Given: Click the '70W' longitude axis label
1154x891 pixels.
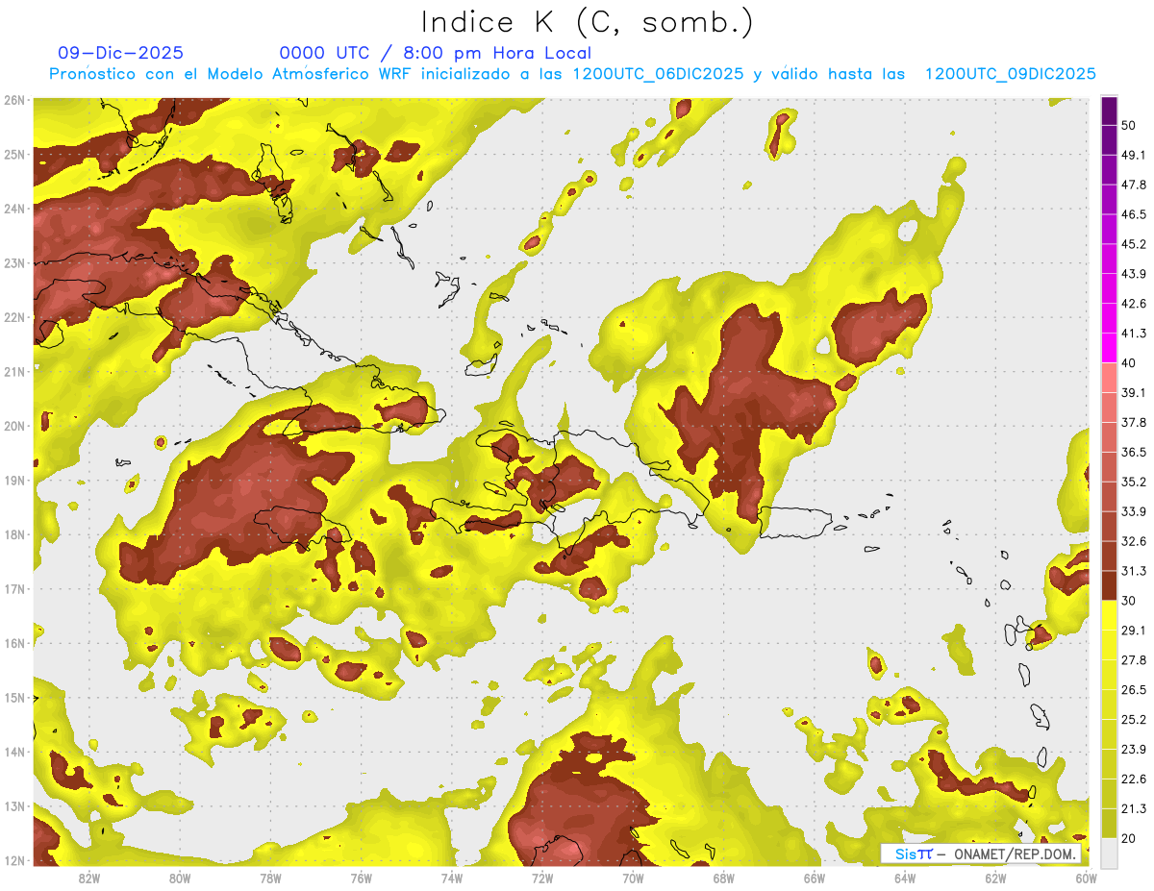Looking at the screenshot, I should coord(633,878).
